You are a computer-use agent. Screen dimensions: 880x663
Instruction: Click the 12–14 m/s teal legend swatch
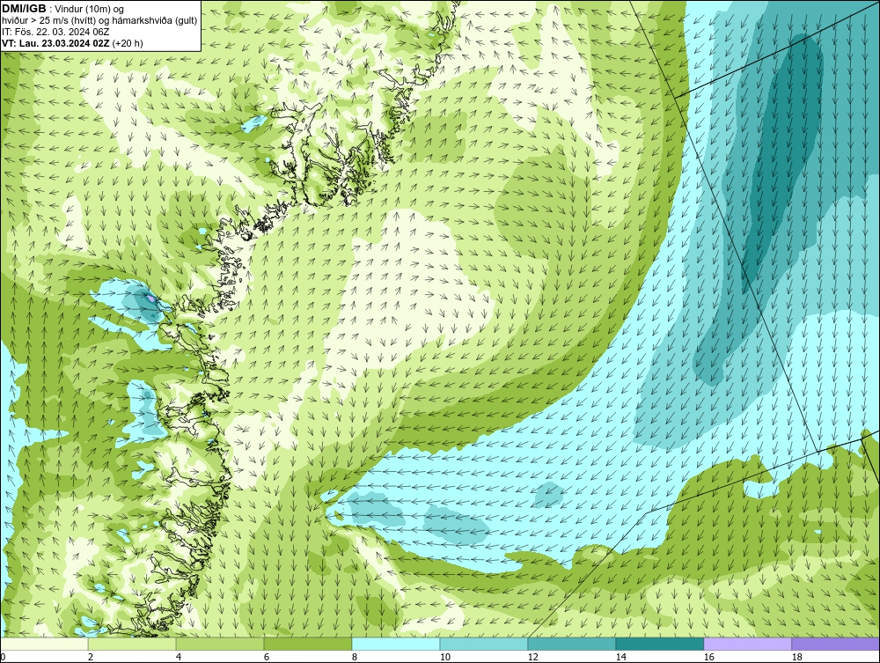(571, 644)
